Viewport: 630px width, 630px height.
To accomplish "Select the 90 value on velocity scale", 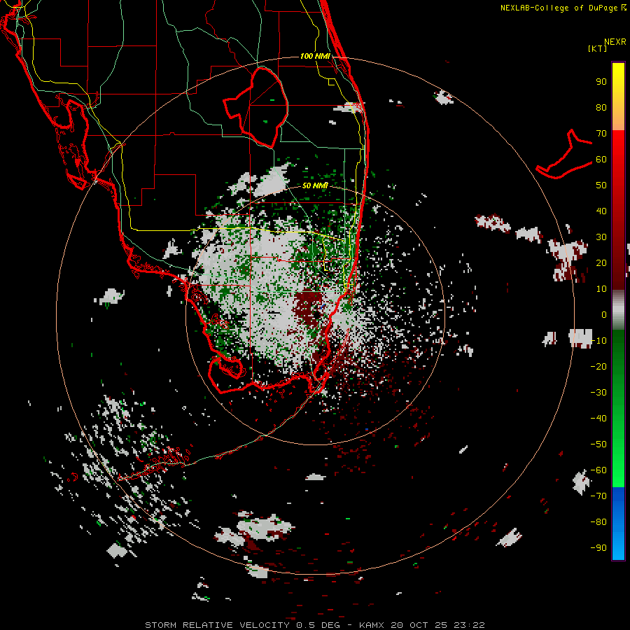I will [601, 82].
